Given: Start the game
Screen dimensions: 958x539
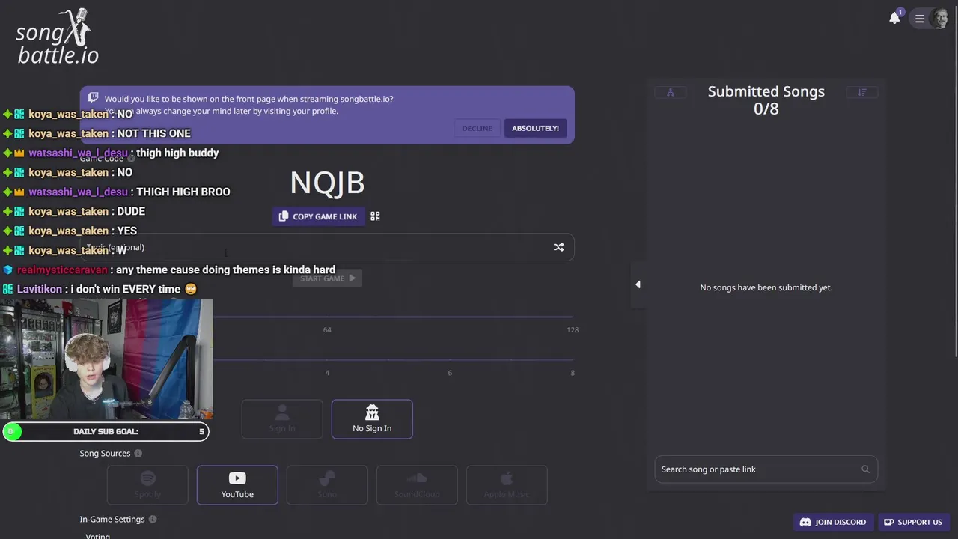Looking at the screenshot, I should pyautogui.click(x=327, y=278).
